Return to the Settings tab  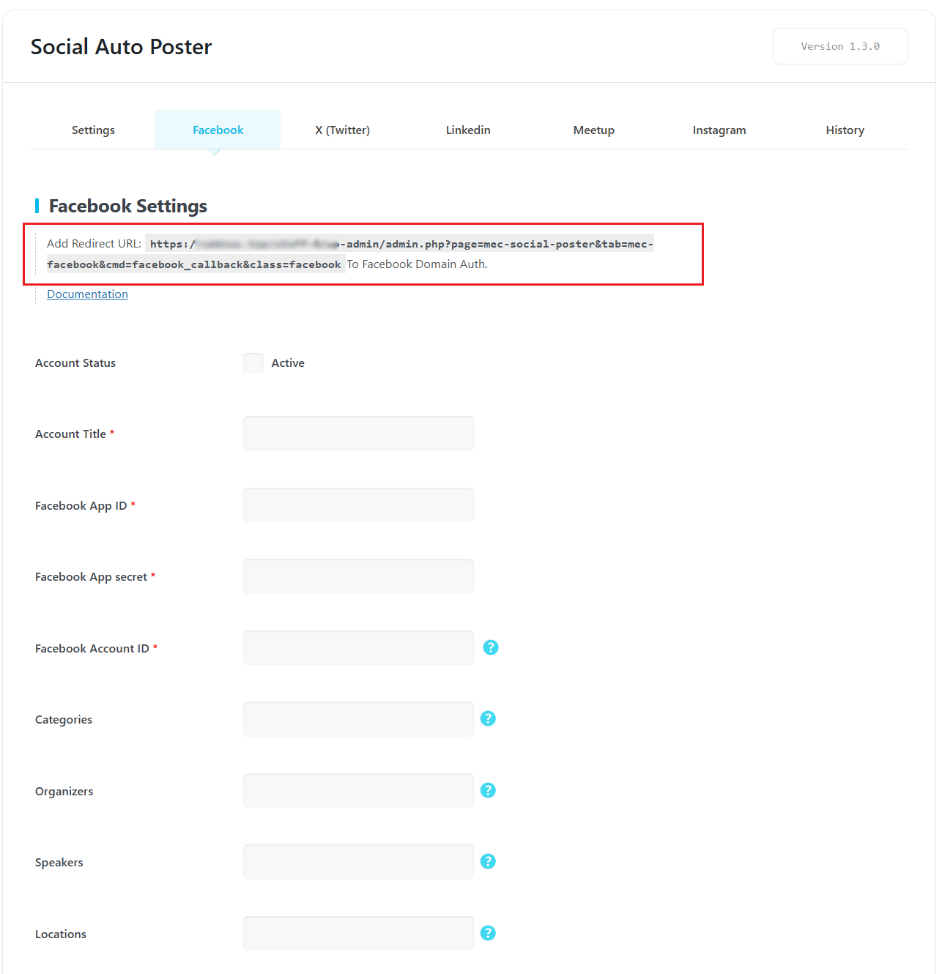tap(93, 130)
